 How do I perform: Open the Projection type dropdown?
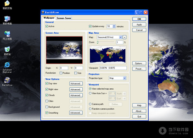[117, 78]
